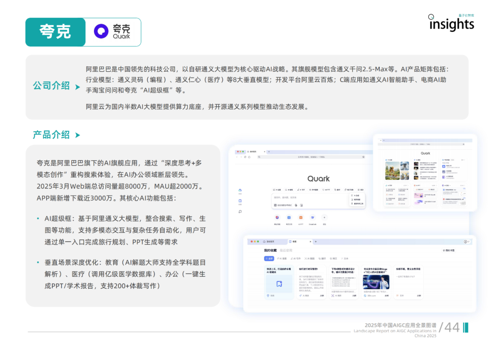Click the 我的书签 star button
The height and width of the screenshot is (348, 493).
pos(448,250)
